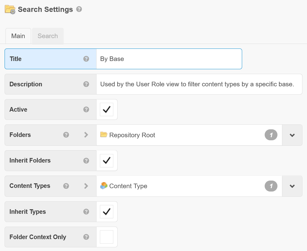Open the Content Types dropdown arrow
Image resolution: width=307 pixels, height=251 pixels.
(292, 186)
